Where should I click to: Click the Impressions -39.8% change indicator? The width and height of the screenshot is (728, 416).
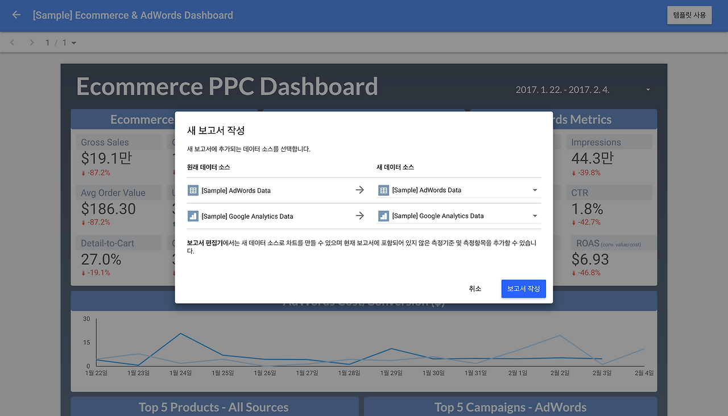(586, 173)
